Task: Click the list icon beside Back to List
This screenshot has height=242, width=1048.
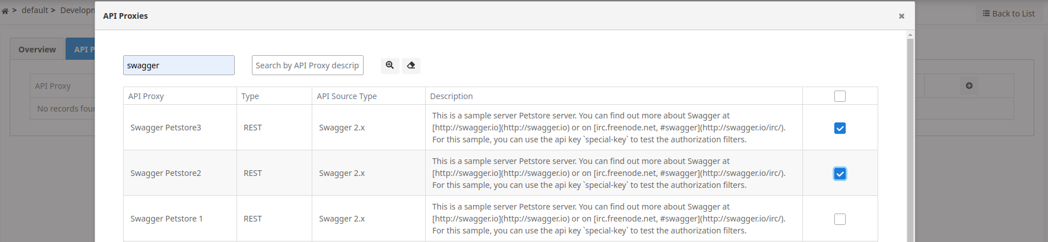Action: point(986,14)
